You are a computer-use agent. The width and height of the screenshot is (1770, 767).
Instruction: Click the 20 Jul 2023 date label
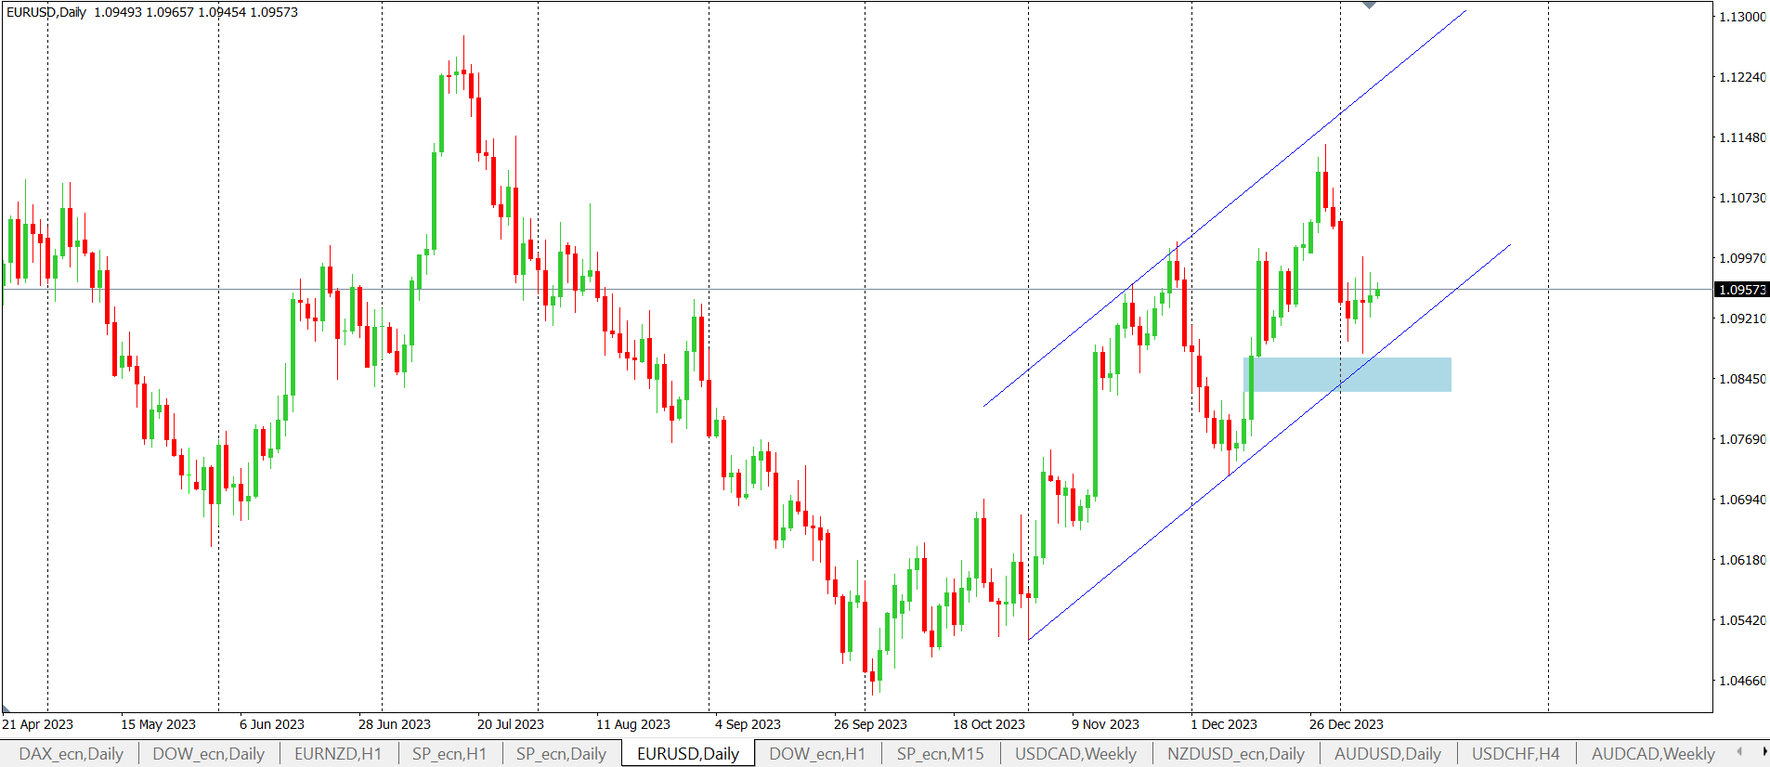click(511, 724)
